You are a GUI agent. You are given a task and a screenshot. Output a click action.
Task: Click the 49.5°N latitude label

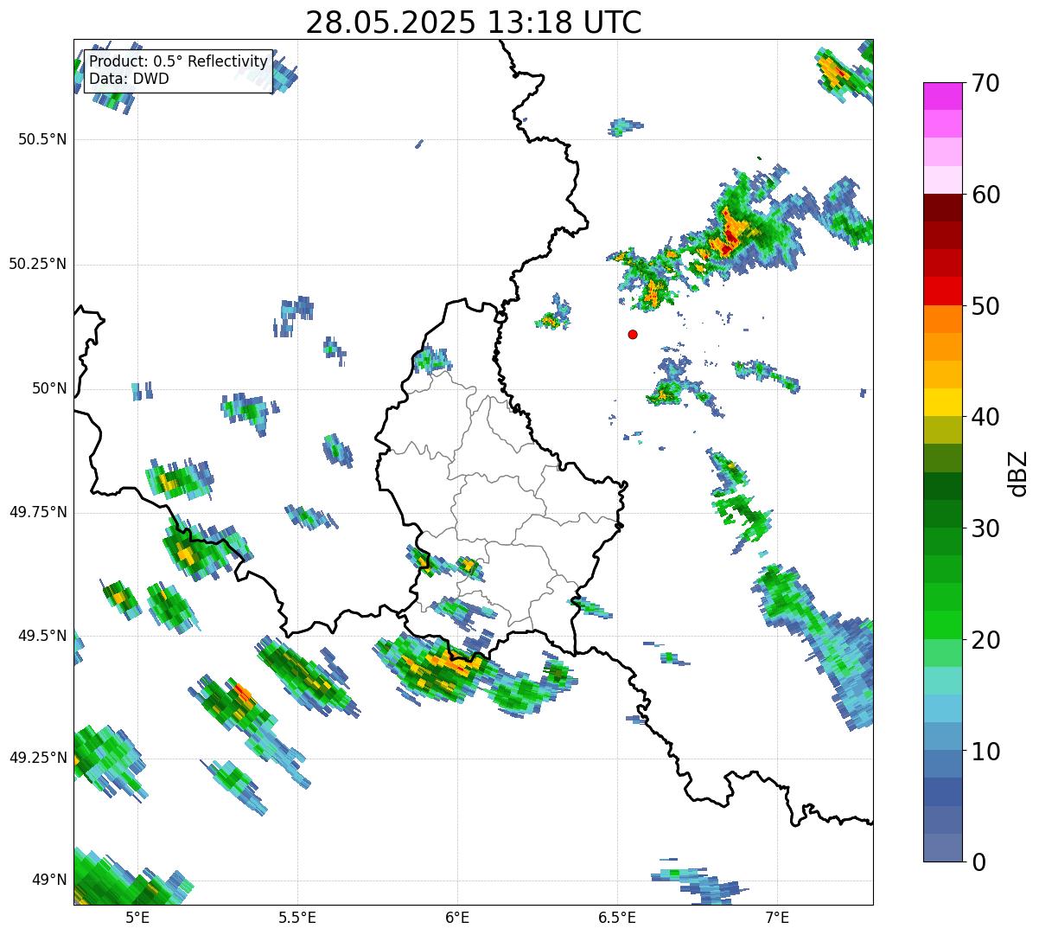click(x=42, y=636)
